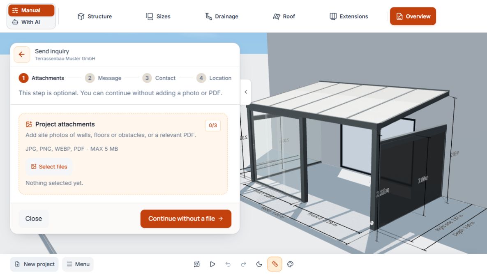487x274 pixels.
Task: Click the 'Send inquiry' title
Action: pyautogui.click(x=52, y=51)
